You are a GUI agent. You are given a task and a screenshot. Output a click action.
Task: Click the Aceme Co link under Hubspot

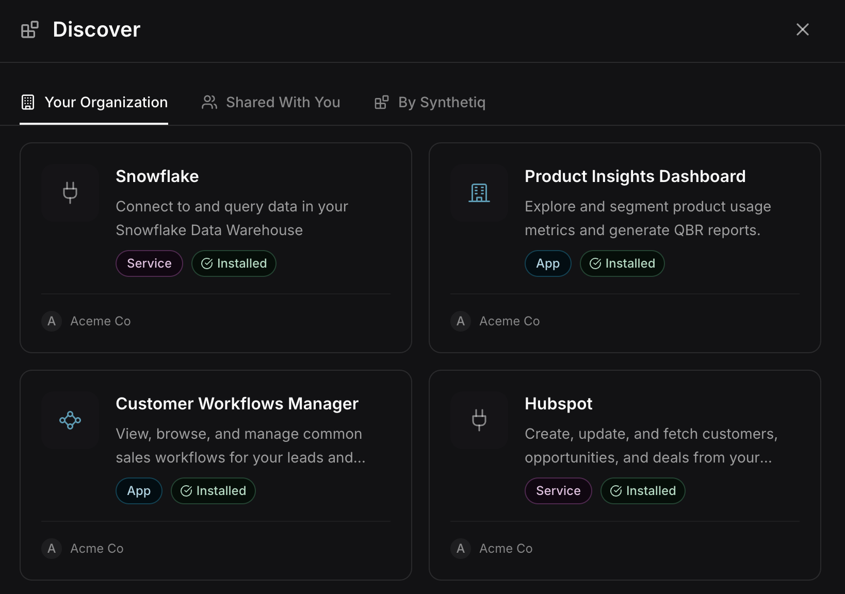click(x=506, y=548)
